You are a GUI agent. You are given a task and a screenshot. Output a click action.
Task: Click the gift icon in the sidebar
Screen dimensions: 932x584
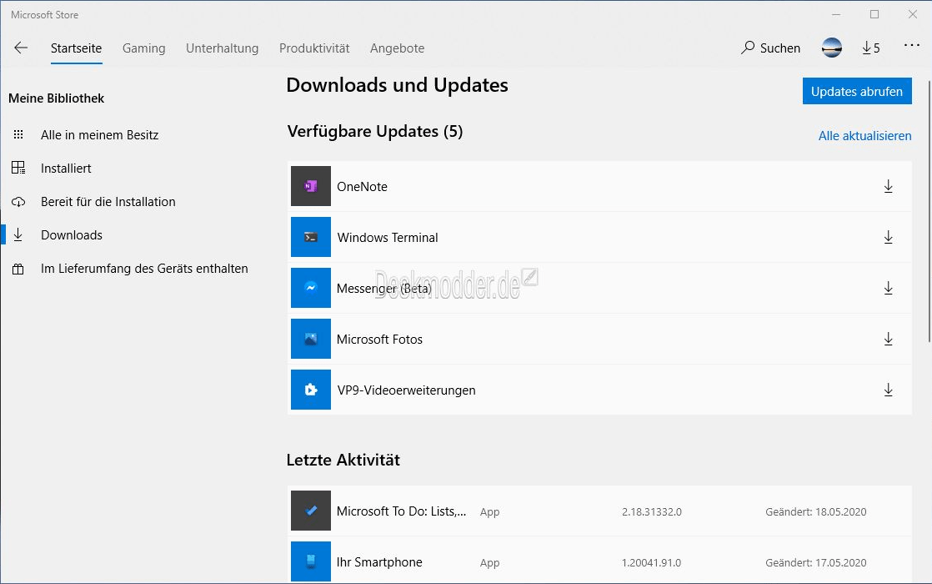pyautogui.click(x=18, y=269)
